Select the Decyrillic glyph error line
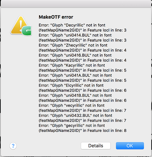The width and height of the screenshot is (152, 157). point(72,25)
